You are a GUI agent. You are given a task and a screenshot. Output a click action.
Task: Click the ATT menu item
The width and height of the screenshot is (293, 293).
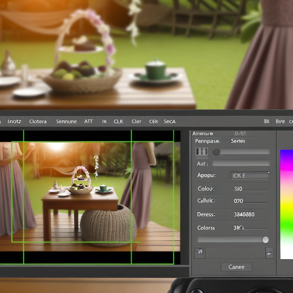pos(88,121)
